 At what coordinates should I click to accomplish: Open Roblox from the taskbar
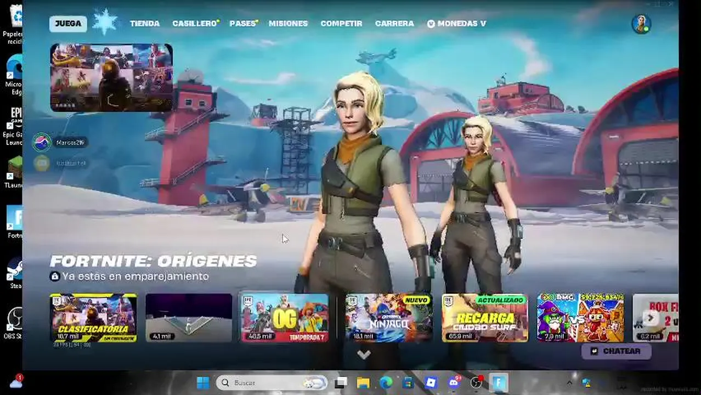(431, 382)
